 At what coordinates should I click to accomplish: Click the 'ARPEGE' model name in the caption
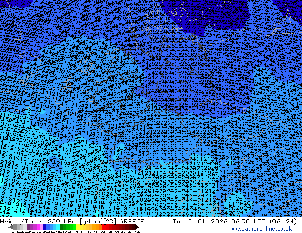[x=132, y=221]
